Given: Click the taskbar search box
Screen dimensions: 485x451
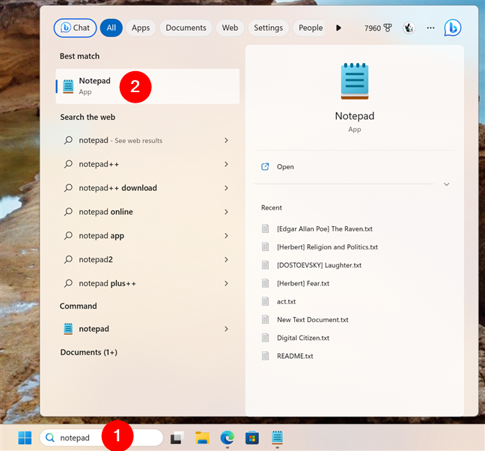Looking at the screenshot, I should coord(102,438).
